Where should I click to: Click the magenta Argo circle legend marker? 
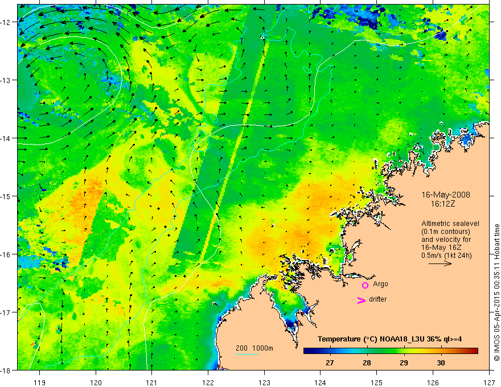(x=365, y=285)
